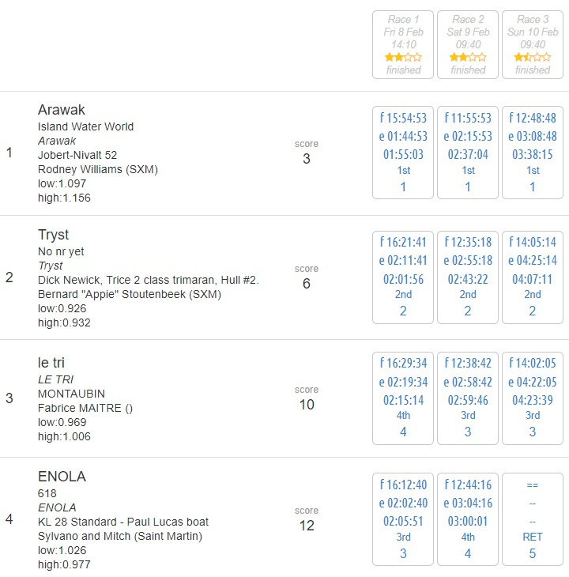Select Arawak's Race 3 result box
Screen dimensions: 569x577
coord(533,153)
